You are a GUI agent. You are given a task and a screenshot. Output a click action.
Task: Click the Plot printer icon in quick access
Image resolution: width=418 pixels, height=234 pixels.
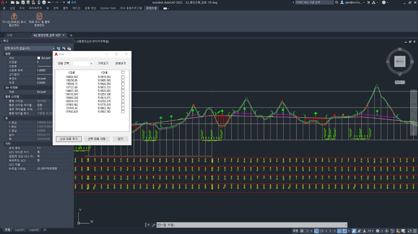[x=44, y=2]
